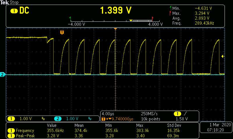Click the channel 2 ground marker at left edge

click(3, 75)
